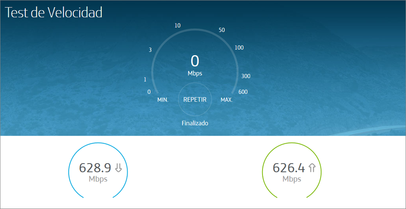This screenshot has width=406, height=209.
Task: Click the 100 mark on gauge scale
Action: (239, 47)
